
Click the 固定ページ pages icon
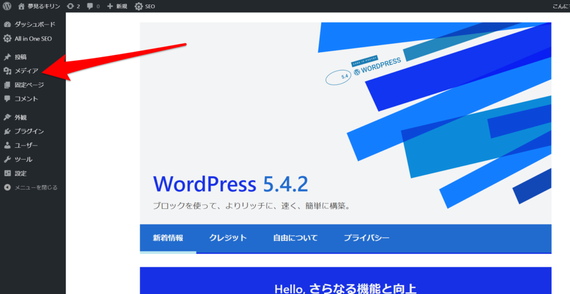click(x=7, y=85)
